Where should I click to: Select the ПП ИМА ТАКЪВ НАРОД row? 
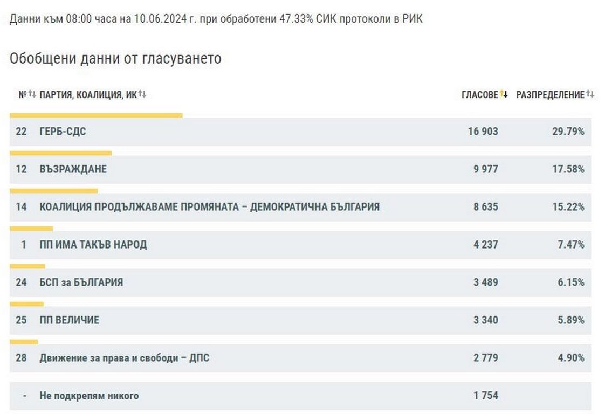point(93,245)
